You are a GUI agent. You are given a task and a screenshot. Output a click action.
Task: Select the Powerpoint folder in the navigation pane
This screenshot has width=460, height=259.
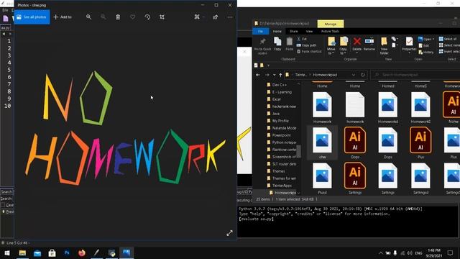[x=281, y=135]
